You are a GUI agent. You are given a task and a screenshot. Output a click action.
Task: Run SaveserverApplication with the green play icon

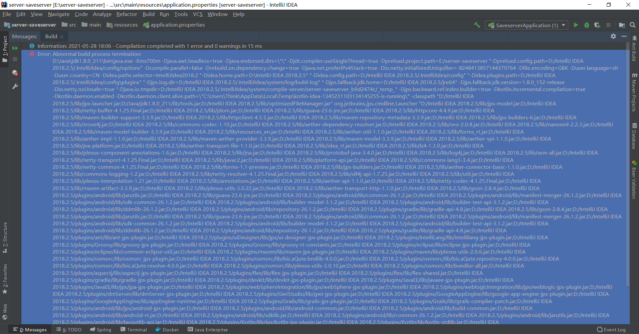pos(576,25)
